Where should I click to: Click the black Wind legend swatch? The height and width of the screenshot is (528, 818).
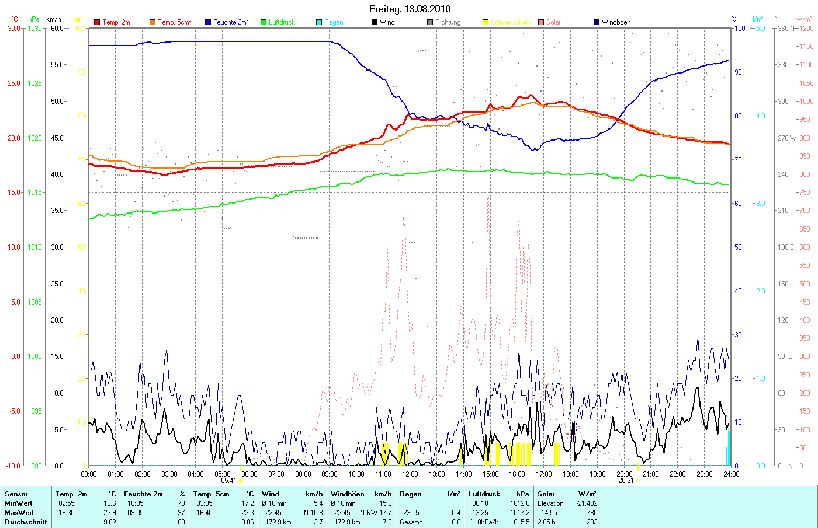pos(375,22)
